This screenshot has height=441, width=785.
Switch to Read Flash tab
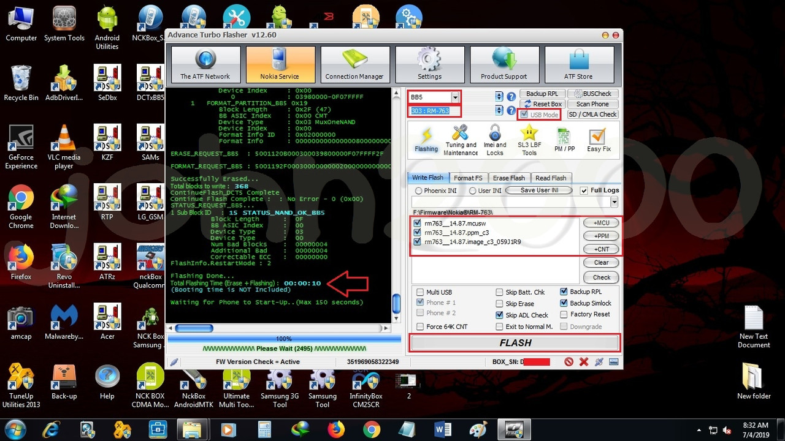coord(551,178)
